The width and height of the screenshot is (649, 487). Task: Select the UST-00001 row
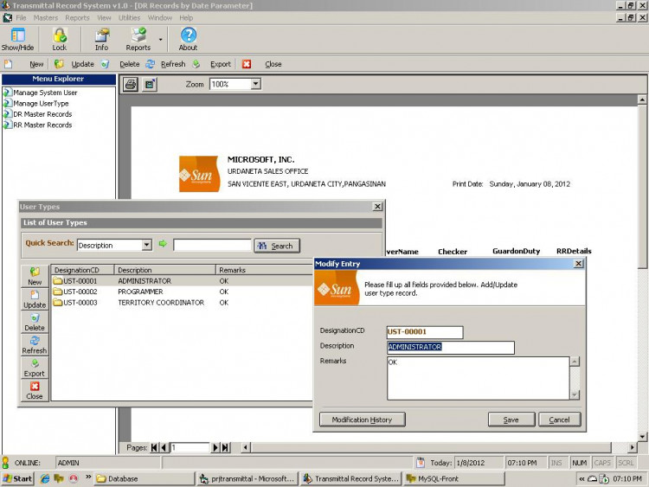(182, 281)
